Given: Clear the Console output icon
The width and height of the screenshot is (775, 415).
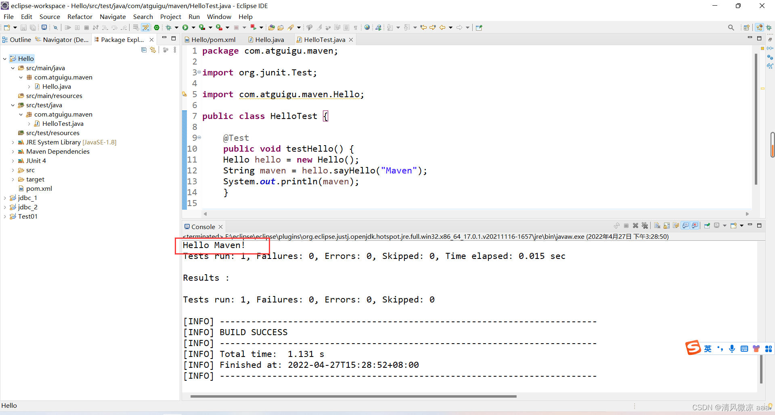Looking at the screenshot, I should (x=657, y=225).
